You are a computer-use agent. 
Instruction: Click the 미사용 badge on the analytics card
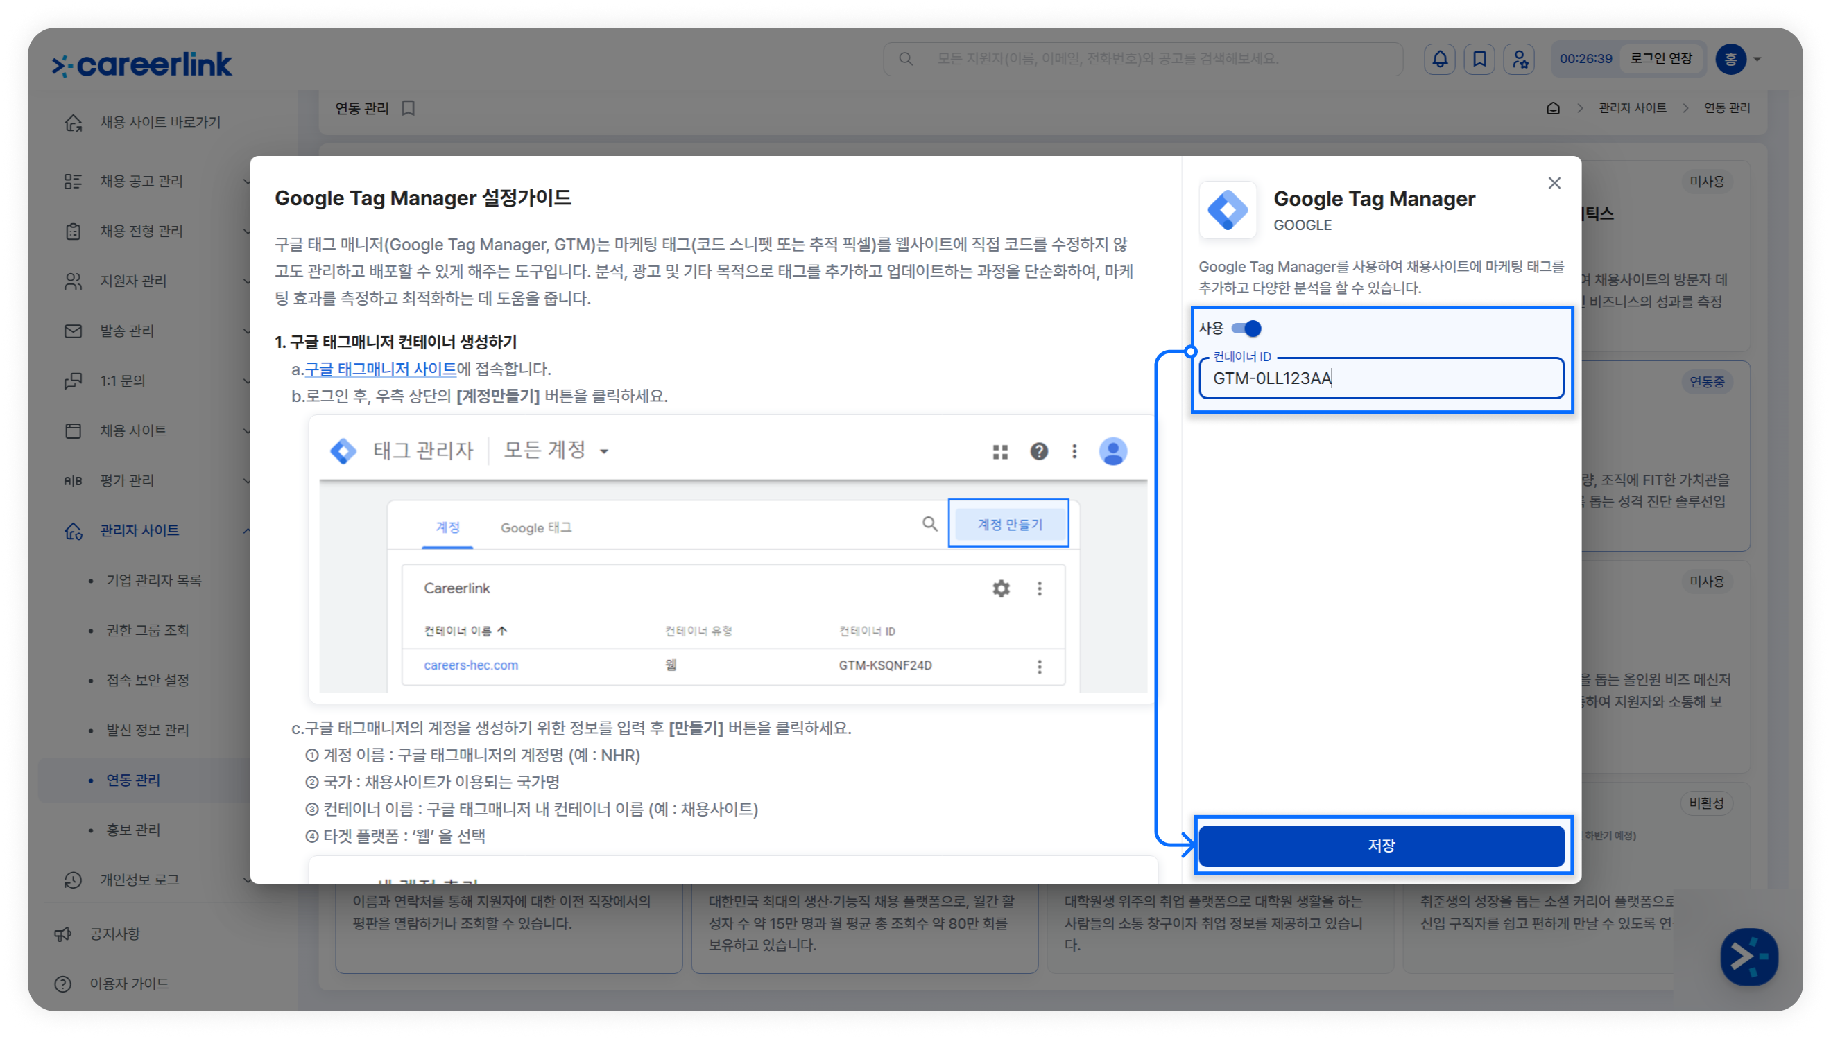click(x=1706, y=182)
